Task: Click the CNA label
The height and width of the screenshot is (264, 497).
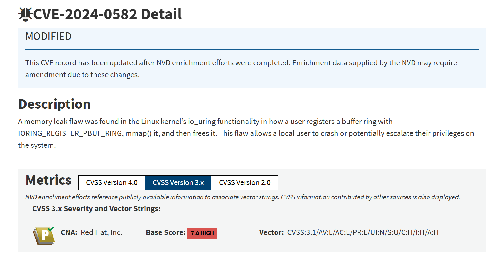Action: click(69, 232)
